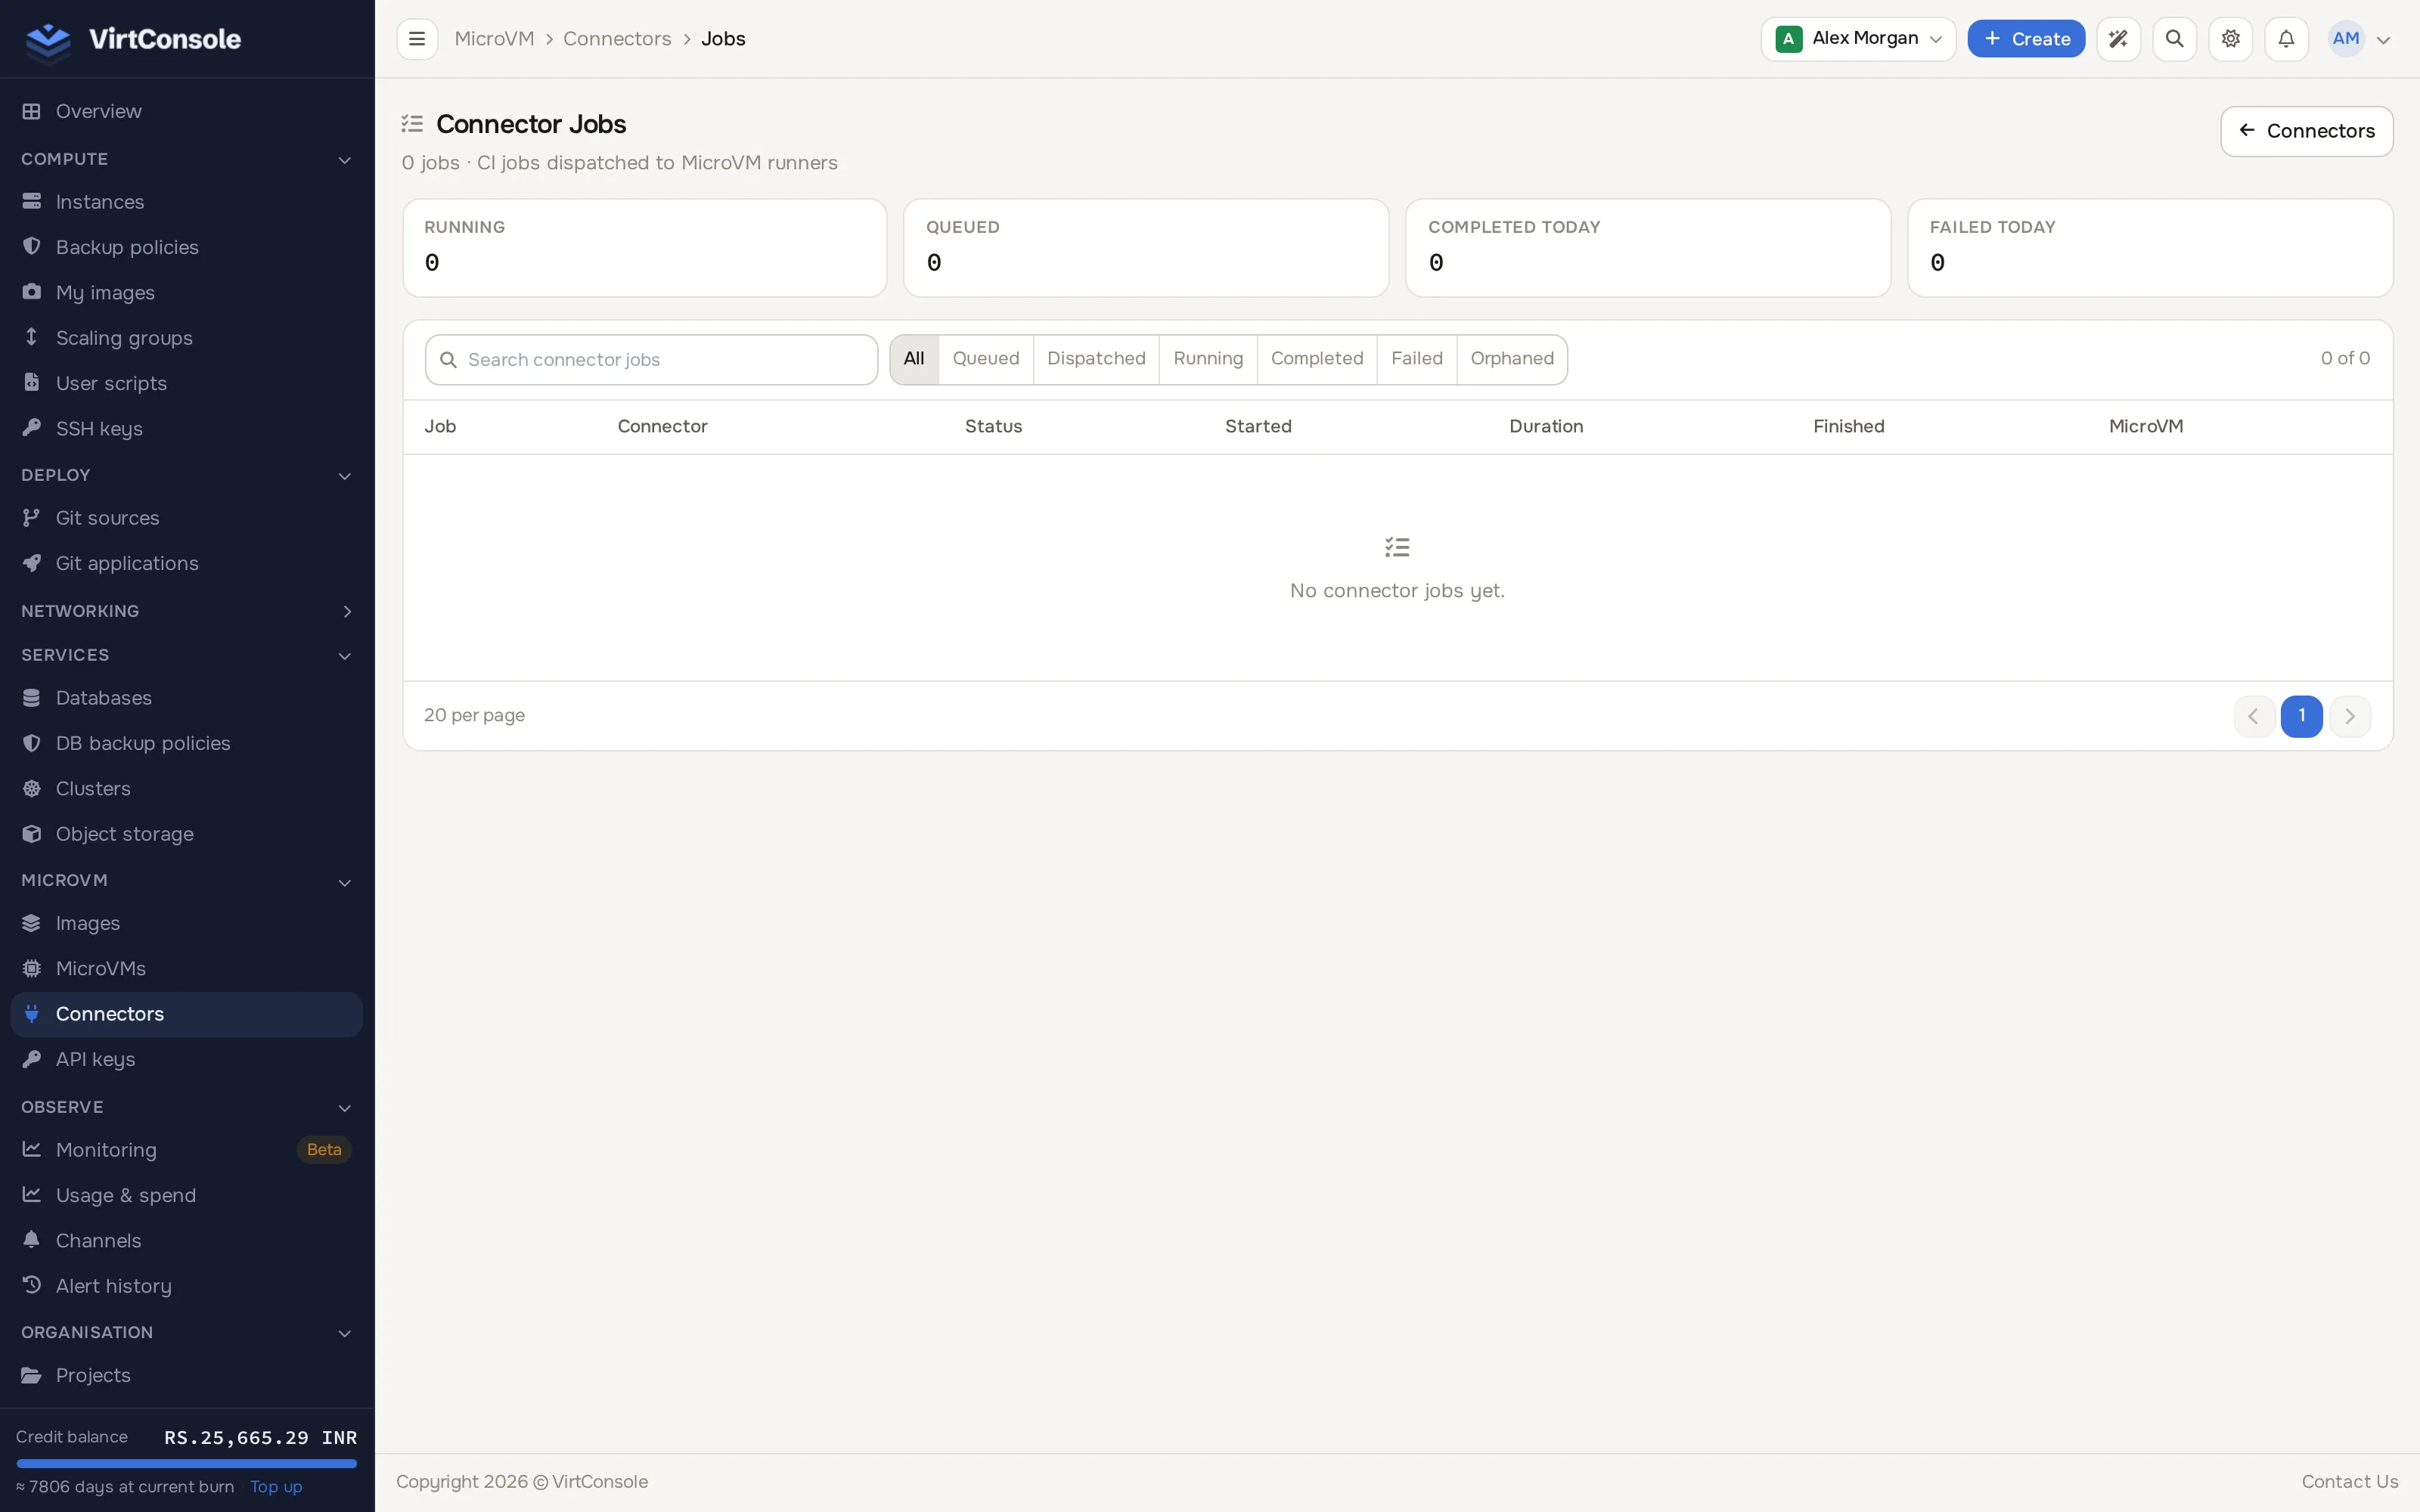This screenshot has height=1512, width=2420.
Task: Open Git sources page
Action: (186, 518)
